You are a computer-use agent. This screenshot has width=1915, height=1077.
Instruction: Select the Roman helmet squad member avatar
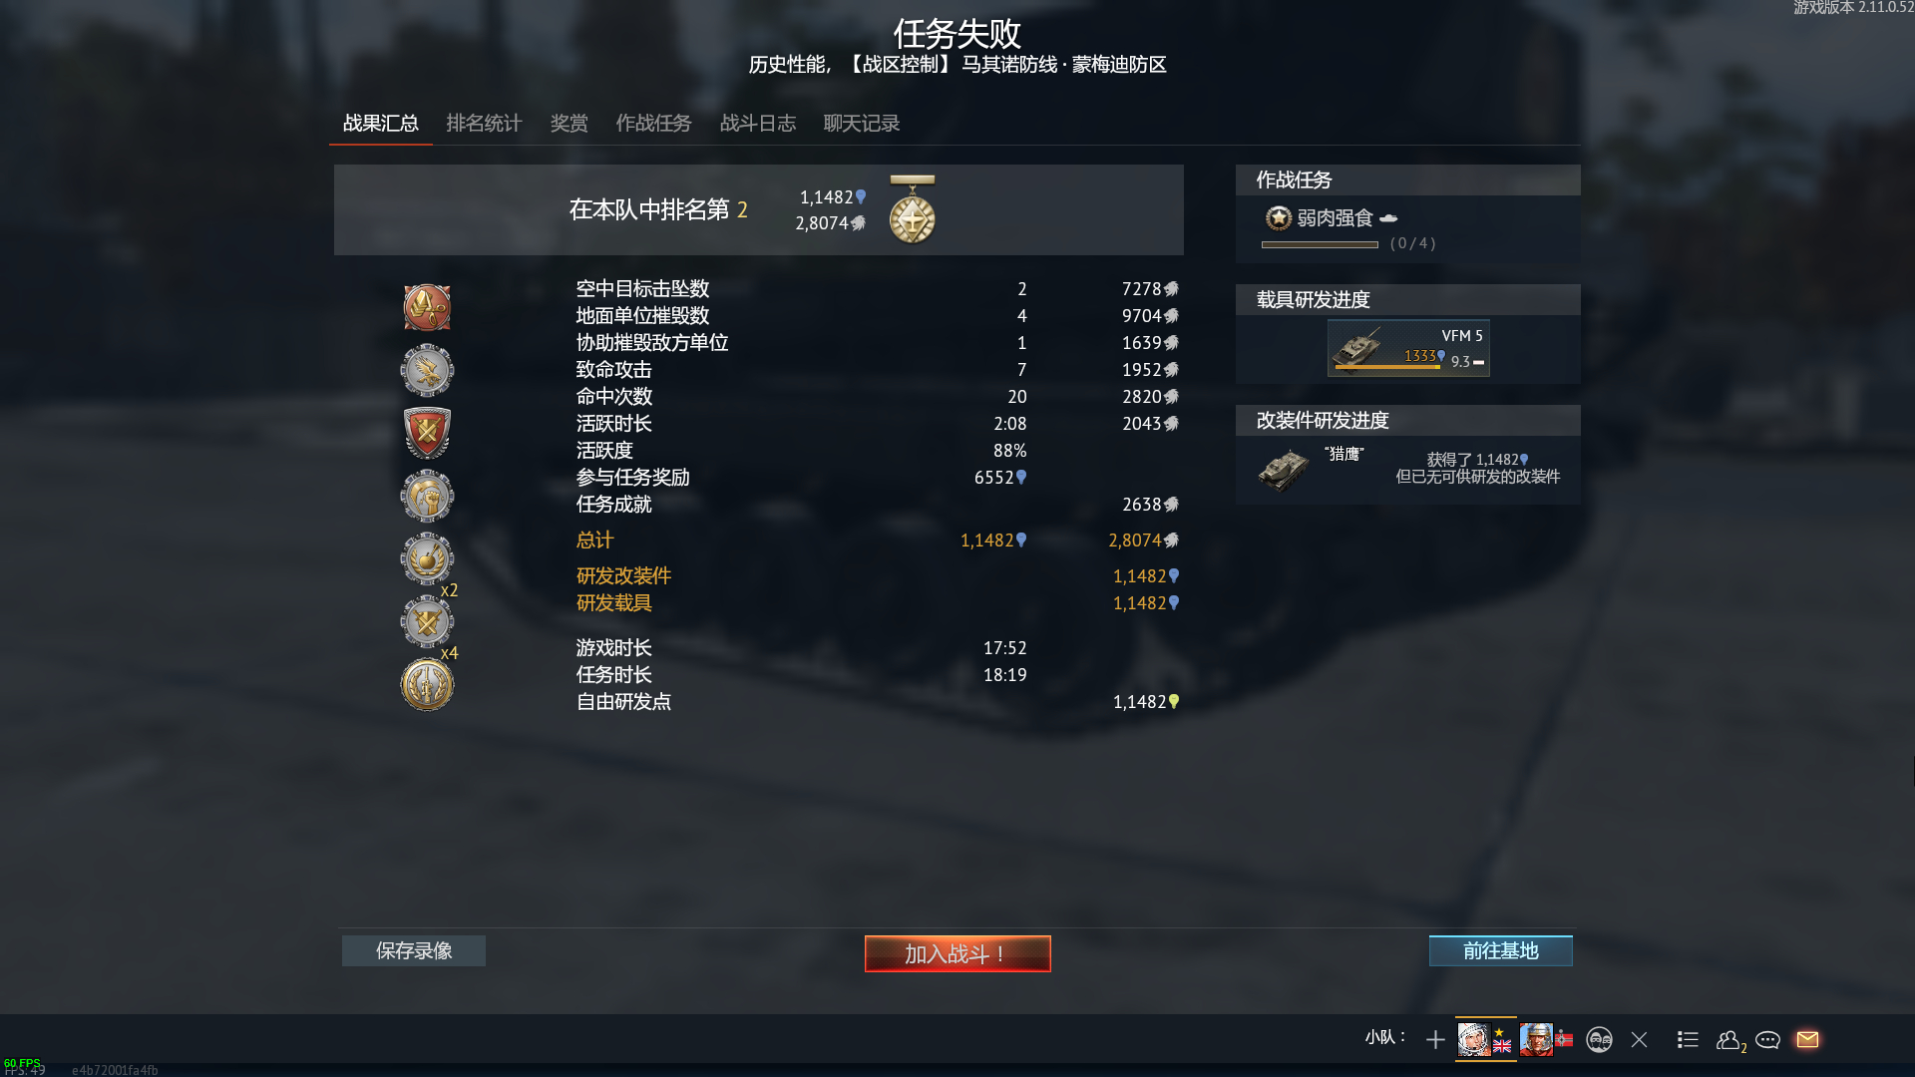click(x=1536, y=1040)
